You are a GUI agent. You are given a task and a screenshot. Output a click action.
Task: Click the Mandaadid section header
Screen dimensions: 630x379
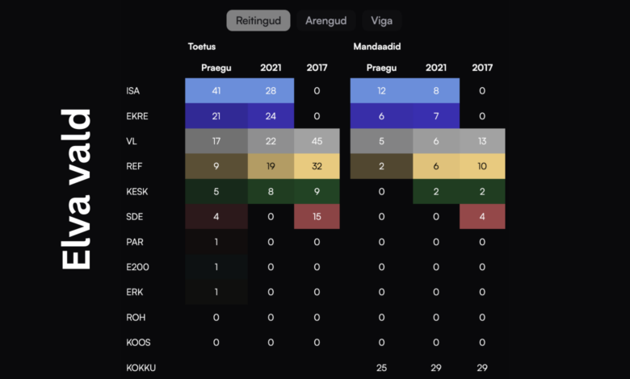point(377,47)
